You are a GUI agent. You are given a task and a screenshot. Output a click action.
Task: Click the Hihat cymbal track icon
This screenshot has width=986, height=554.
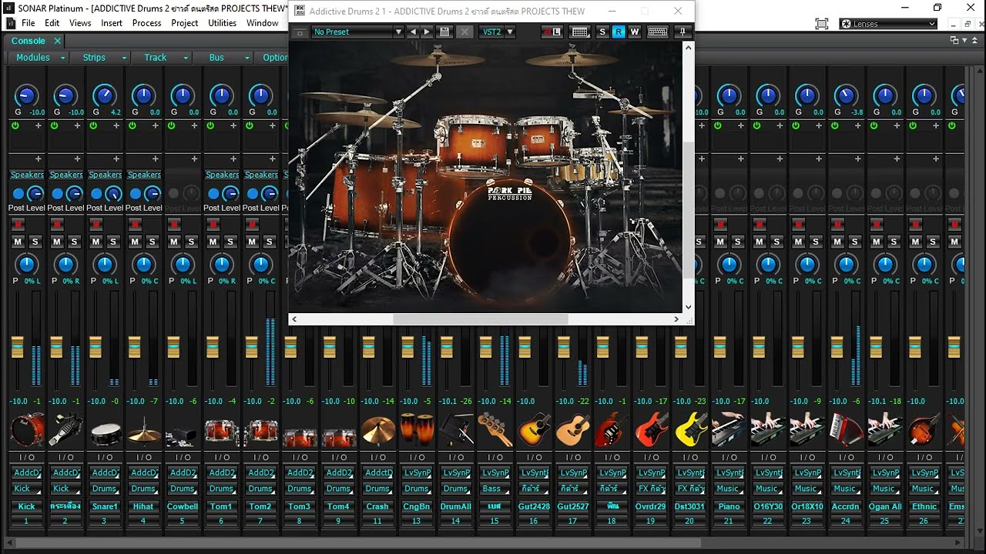[144, 429]
